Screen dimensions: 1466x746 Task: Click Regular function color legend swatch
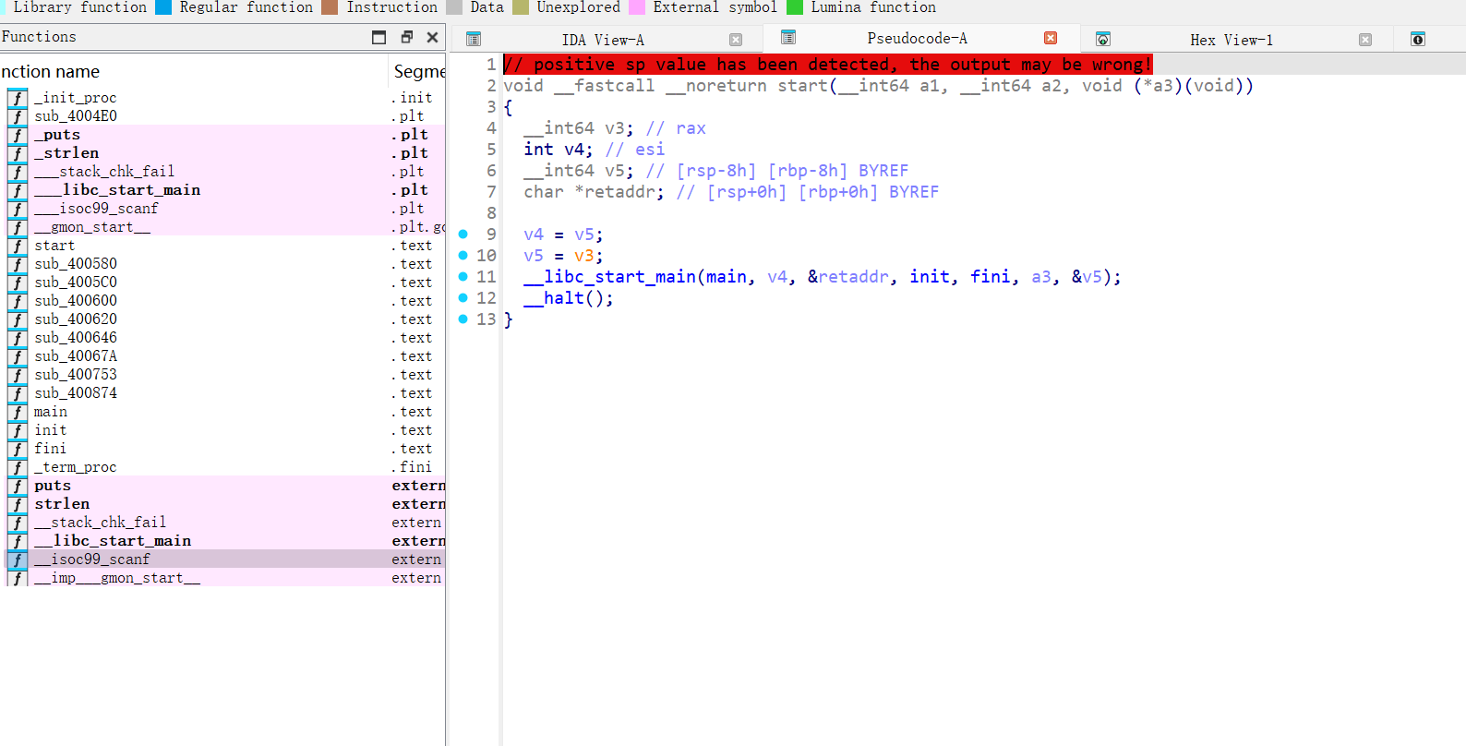[x=163, y=7]
